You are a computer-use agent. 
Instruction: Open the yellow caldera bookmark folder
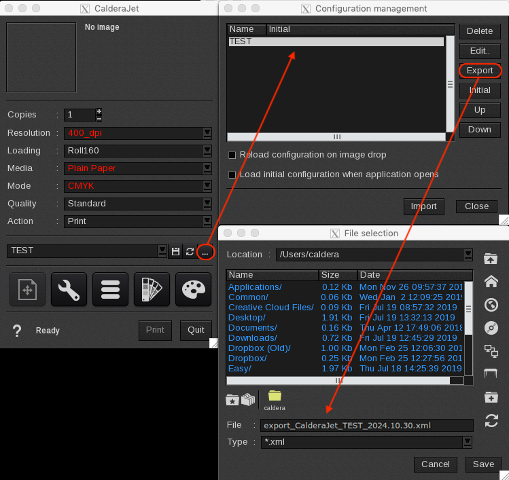[x=275, y=401]
